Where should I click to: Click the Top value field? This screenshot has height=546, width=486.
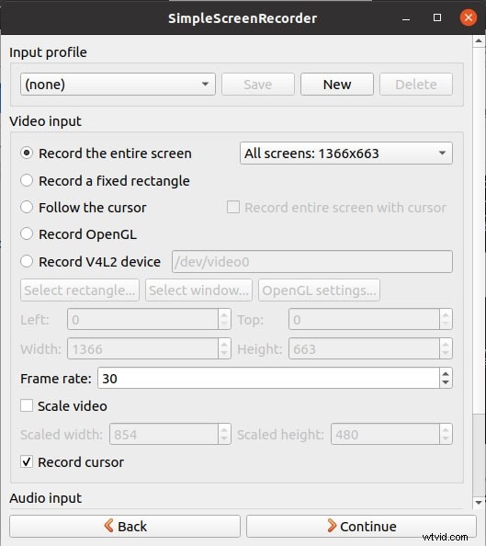coord(364,319)
